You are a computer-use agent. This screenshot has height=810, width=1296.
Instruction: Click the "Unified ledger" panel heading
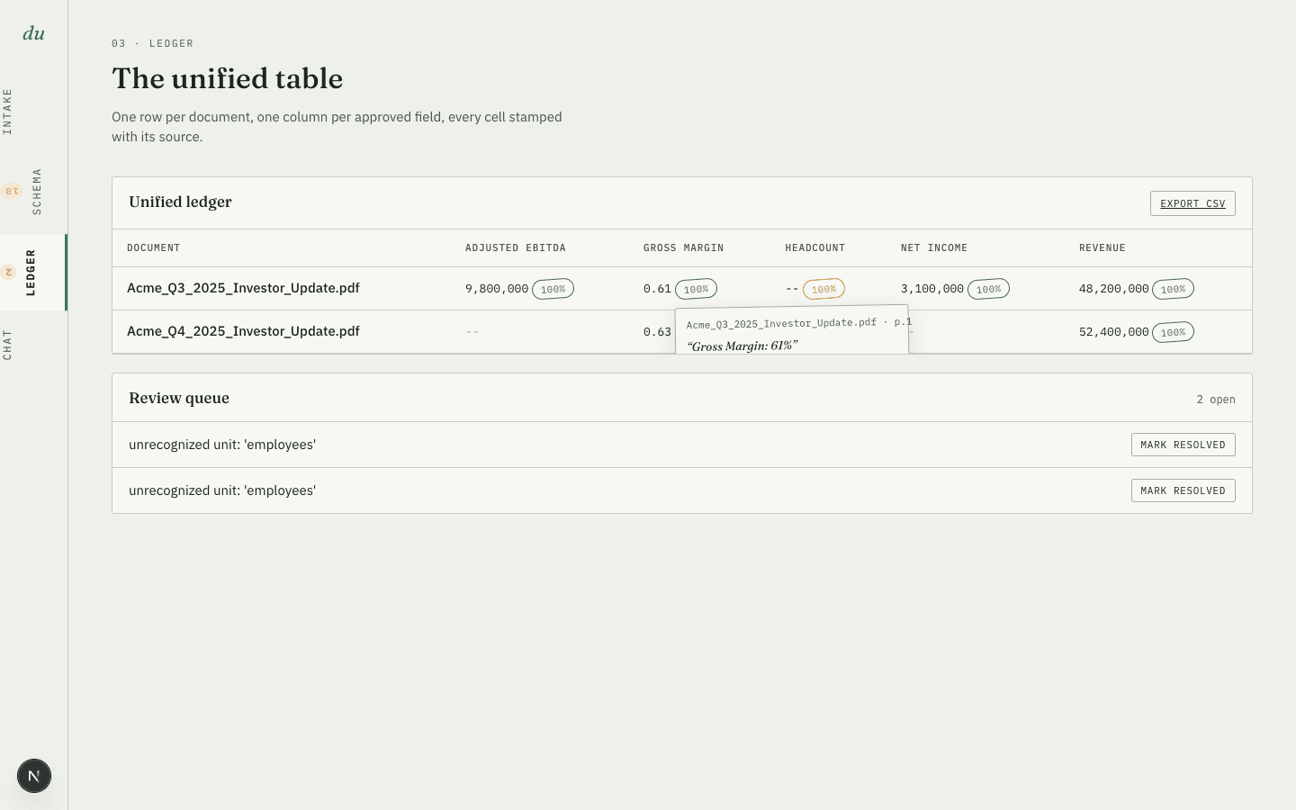tap(180, 202)
